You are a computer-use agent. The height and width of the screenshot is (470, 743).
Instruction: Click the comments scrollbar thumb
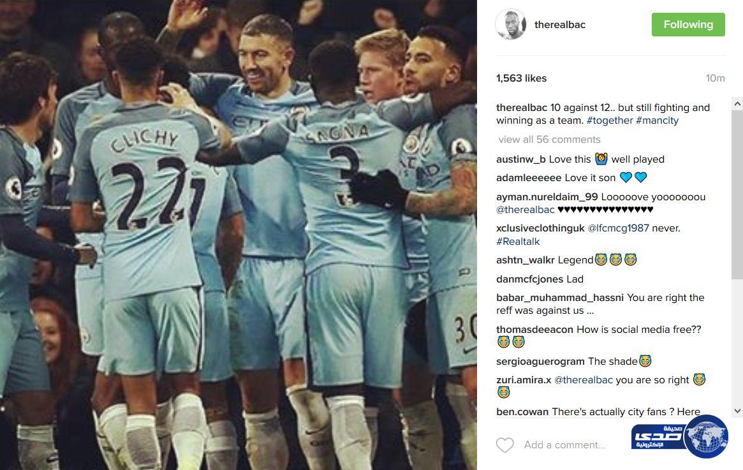click(737, 195)
